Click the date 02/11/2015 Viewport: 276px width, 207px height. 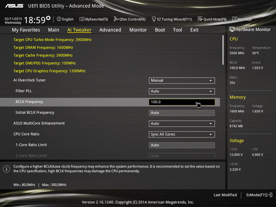[x=13, y=19]
